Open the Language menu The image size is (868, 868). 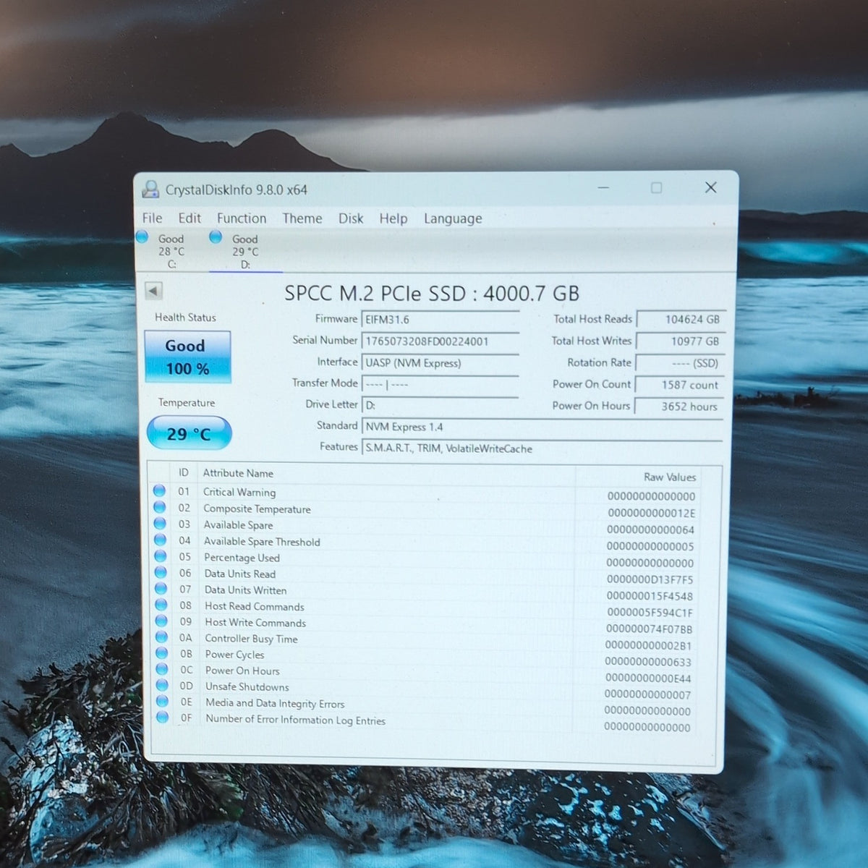pyautogui.click(x=453, y=218)
